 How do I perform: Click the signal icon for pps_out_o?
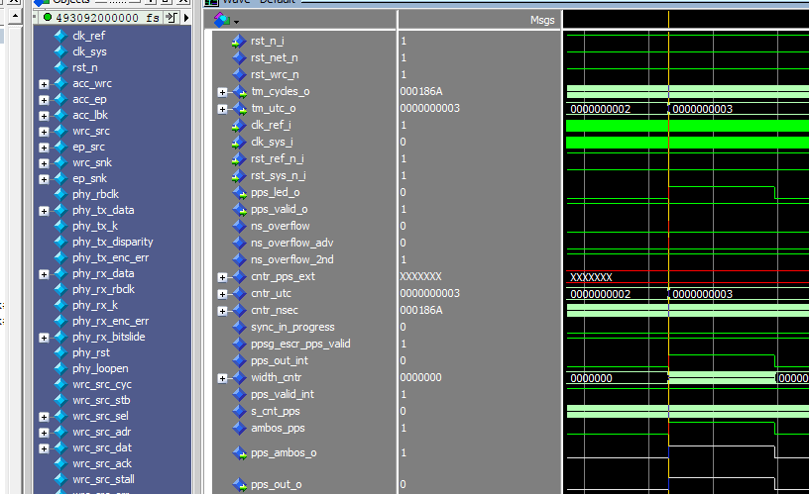click(239, 485)
